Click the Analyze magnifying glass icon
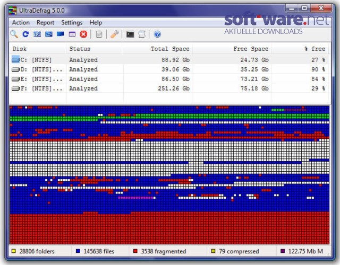Viewport: 340px width, 265px height. [x=14, y=34]
